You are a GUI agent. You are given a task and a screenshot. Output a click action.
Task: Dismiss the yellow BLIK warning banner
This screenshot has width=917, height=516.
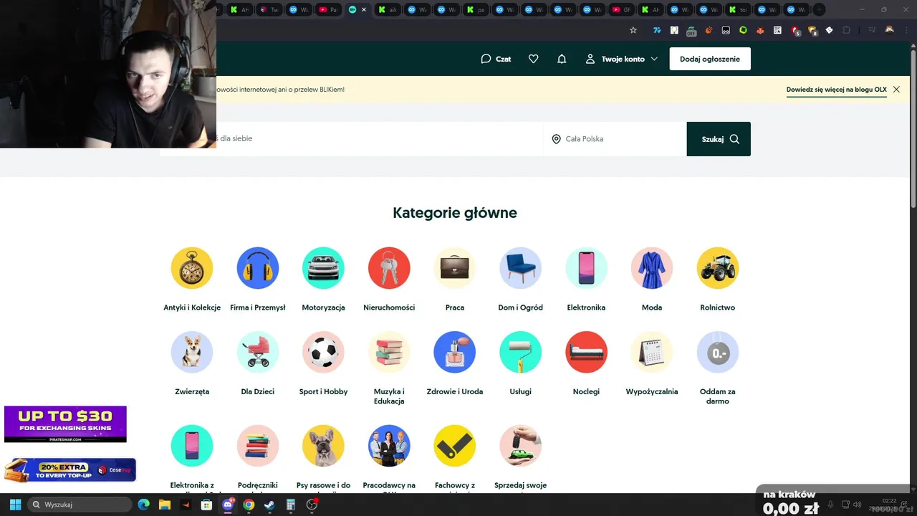click(896, 90)
